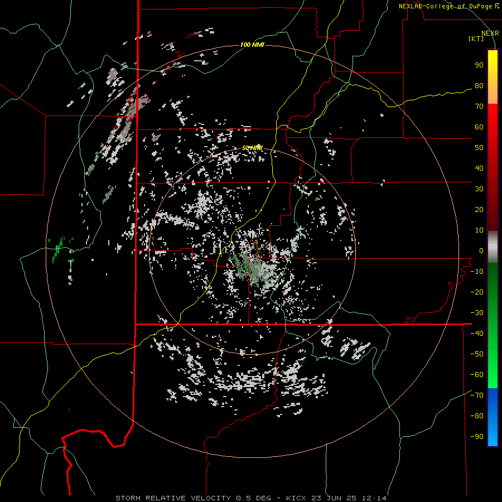Click the 60 value on the velocity scale
Screen dimensions: 502x502
click(x=479, y=127)
